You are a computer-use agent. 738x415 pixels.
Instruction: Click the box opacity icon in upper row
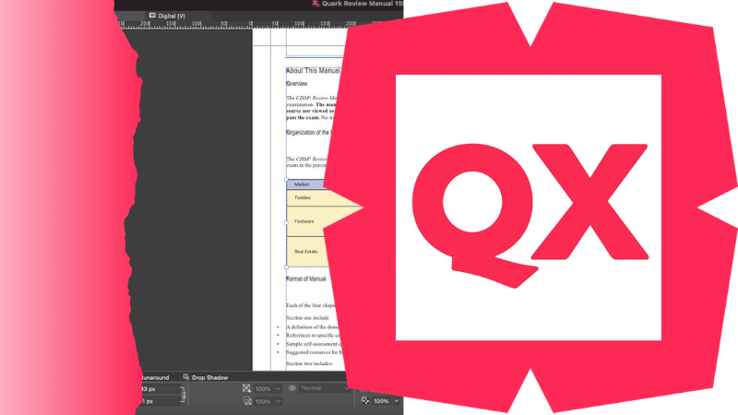tap(246, 388)
